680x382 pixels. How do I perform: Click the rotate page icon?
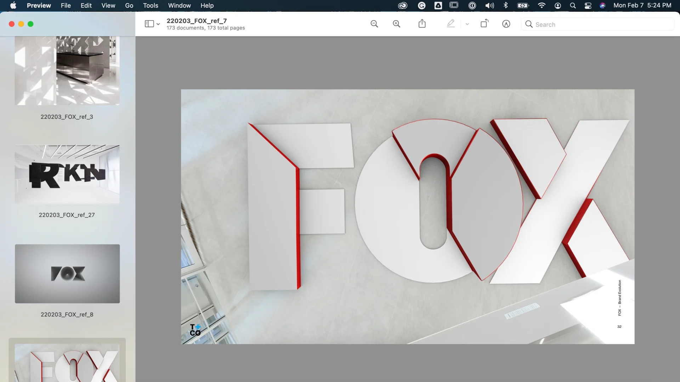[x=484, y=24]
